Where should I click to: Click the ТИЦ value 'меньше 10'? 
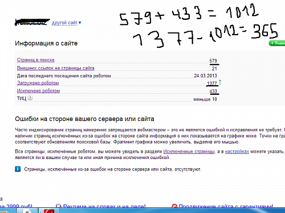tap(205, 99)
